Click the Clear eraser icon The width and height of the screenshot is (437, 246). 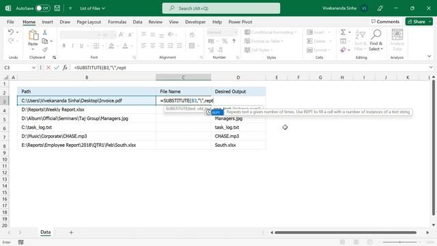tap(343, 50)
